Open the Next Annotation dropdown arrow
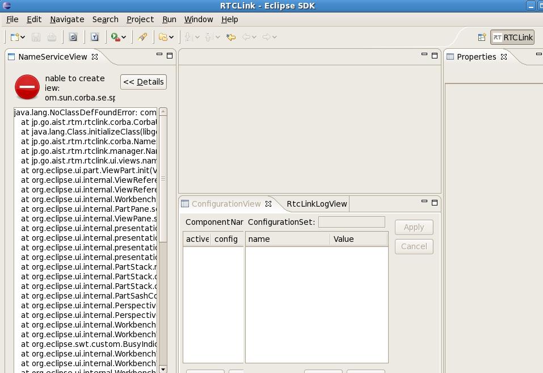The width and height of the screenshot is (543, 373). [197, 37]
